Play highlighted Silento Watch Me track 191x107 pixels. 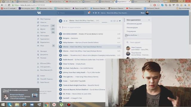60,47
